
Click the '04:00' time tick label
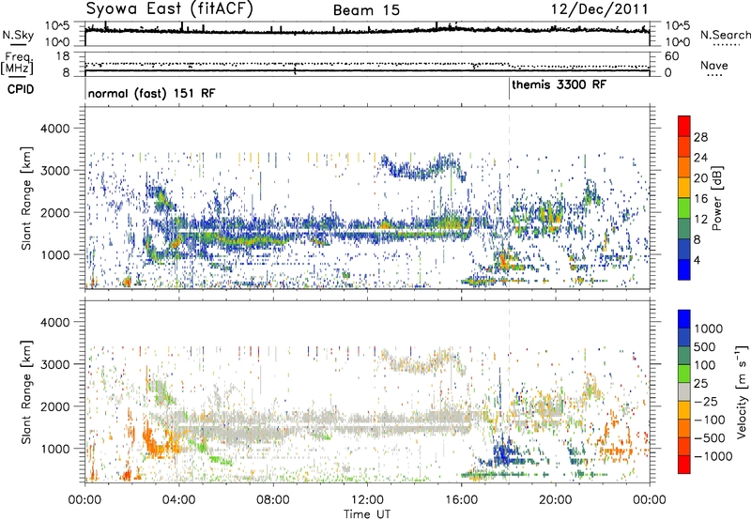178,499
